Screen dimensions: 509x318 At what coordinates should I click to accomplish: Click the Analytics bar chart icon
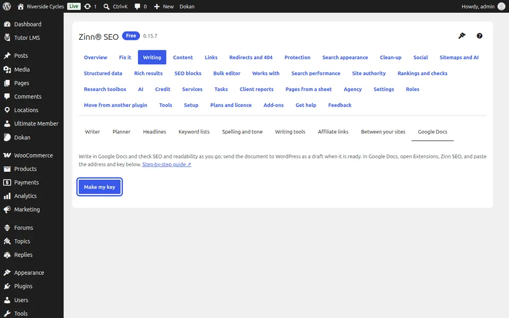point(7,196)
